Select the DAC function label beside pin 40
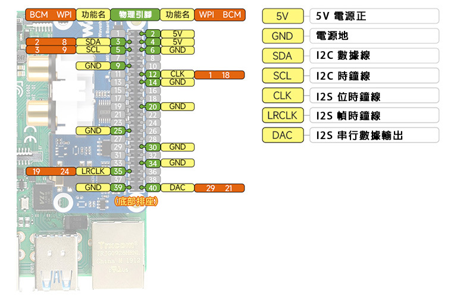 [x=177, y=188]
